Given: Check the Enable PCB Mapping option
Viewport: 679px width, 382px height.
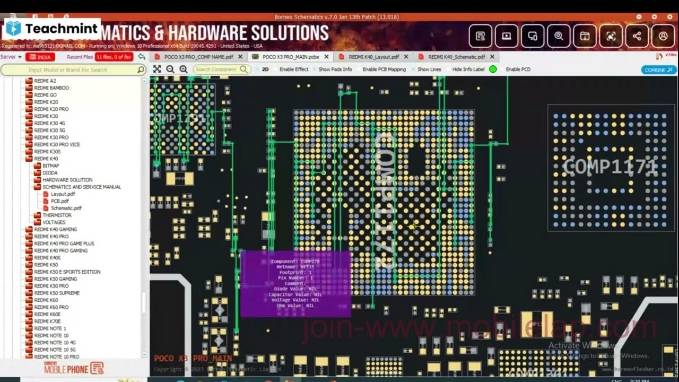Looking at the screenshot, I should (359, 70).
